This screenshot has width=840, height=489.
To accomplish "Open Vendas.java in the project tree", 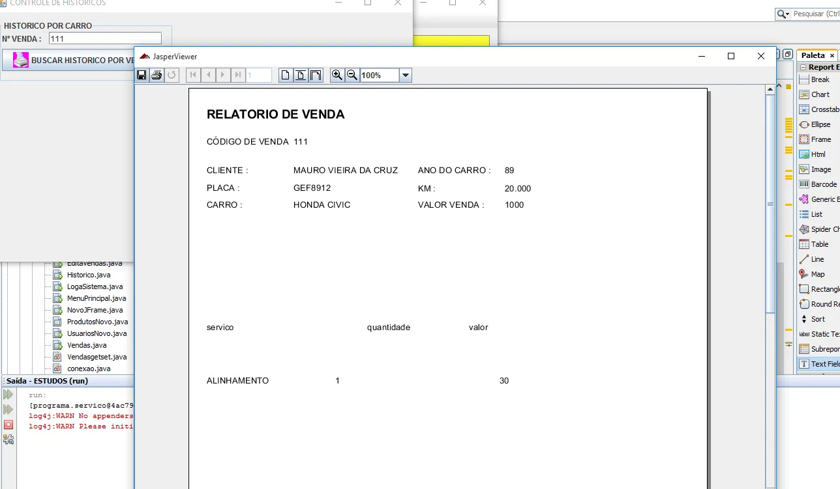I will click(x=87, y=345).
